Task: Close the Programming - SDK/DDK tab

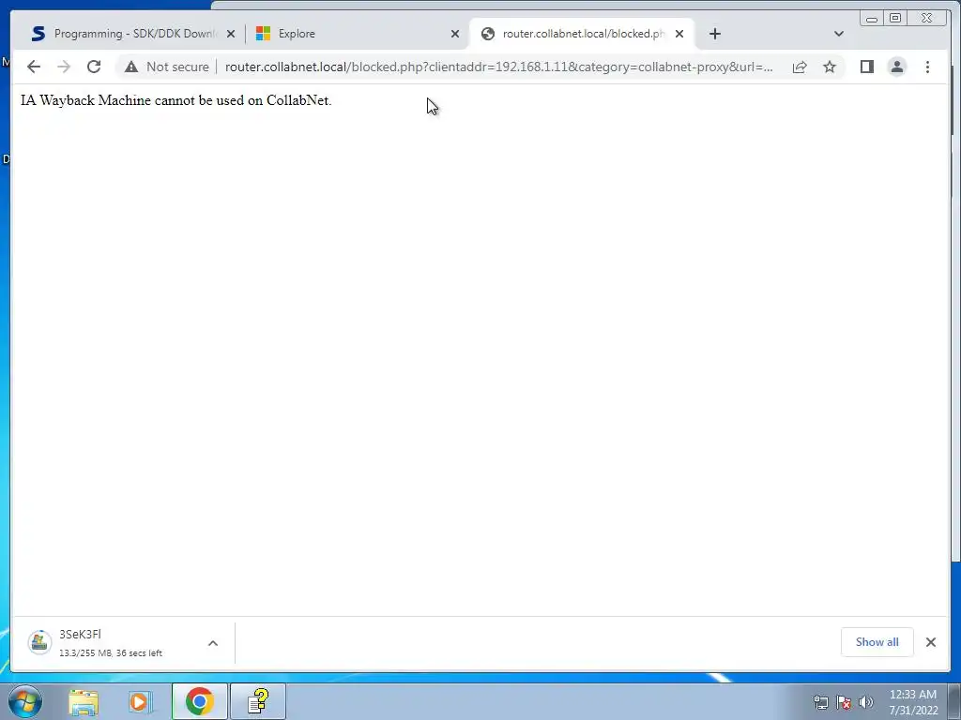Action: (x=231, y=34)
